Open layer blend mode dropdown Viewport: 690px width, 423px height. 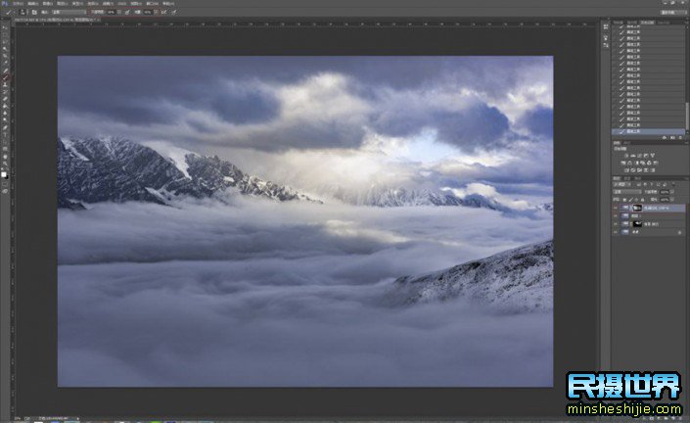627,192
